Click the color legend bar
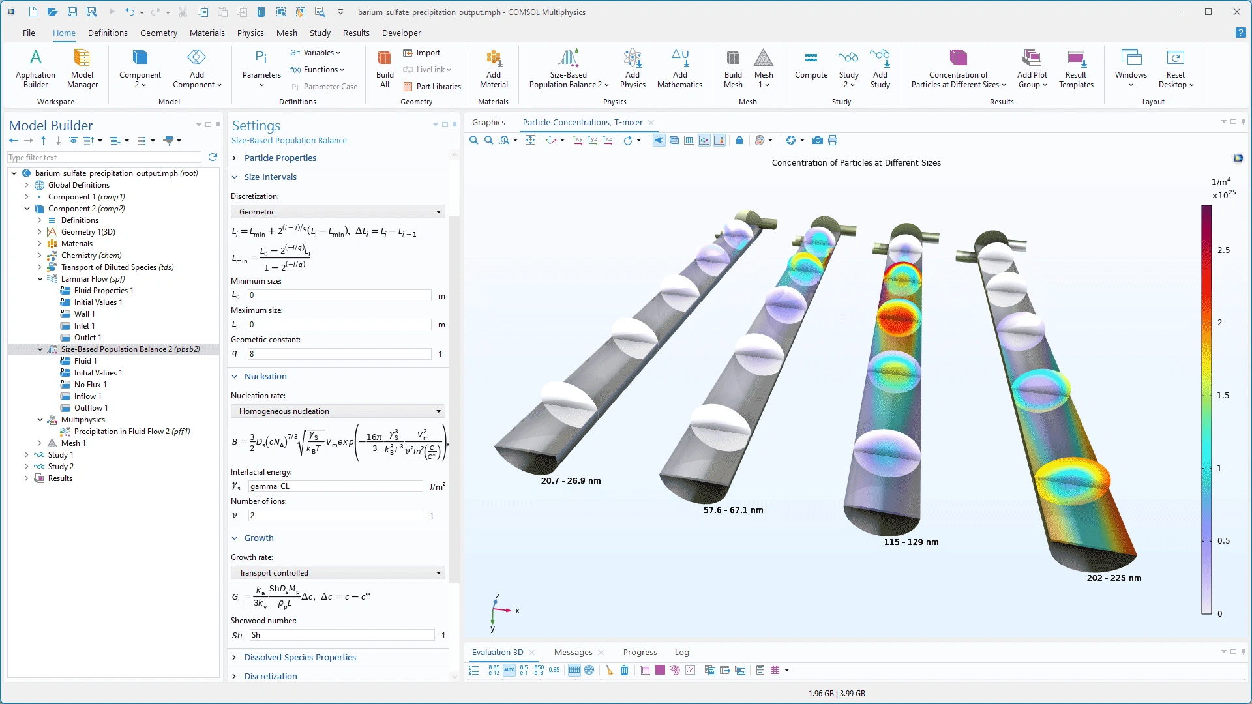1252x704 pixels. [x=1206, y=409]
